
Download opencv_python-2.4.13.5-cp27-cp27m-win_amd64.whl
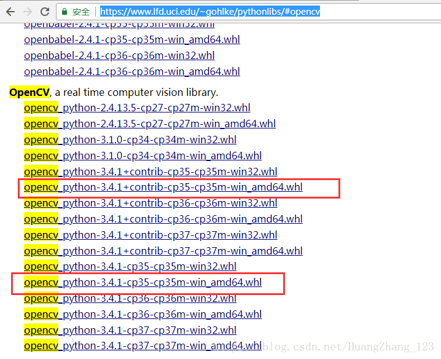(x=150, y=124)
